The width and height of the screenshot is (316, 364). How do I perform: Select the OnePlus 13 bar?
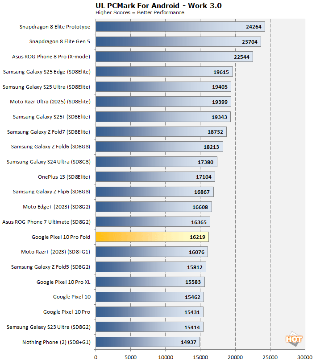[x=155, y=177]
